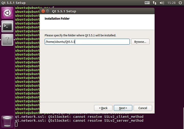The width and height of the screenshot is (184, 129).
Task: Open the network connections indicator
Action: (x=154, y=3)
